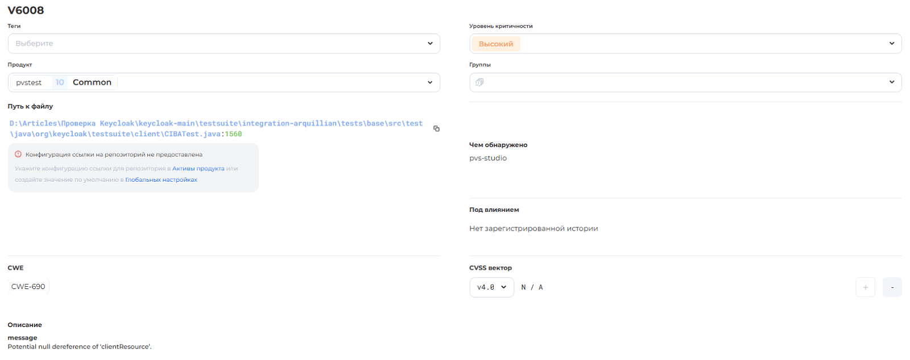The width and height of the screenshot is (910, 360).
Task: Click the Нет зарегистрированной истории text
Action: click(533, 229)
